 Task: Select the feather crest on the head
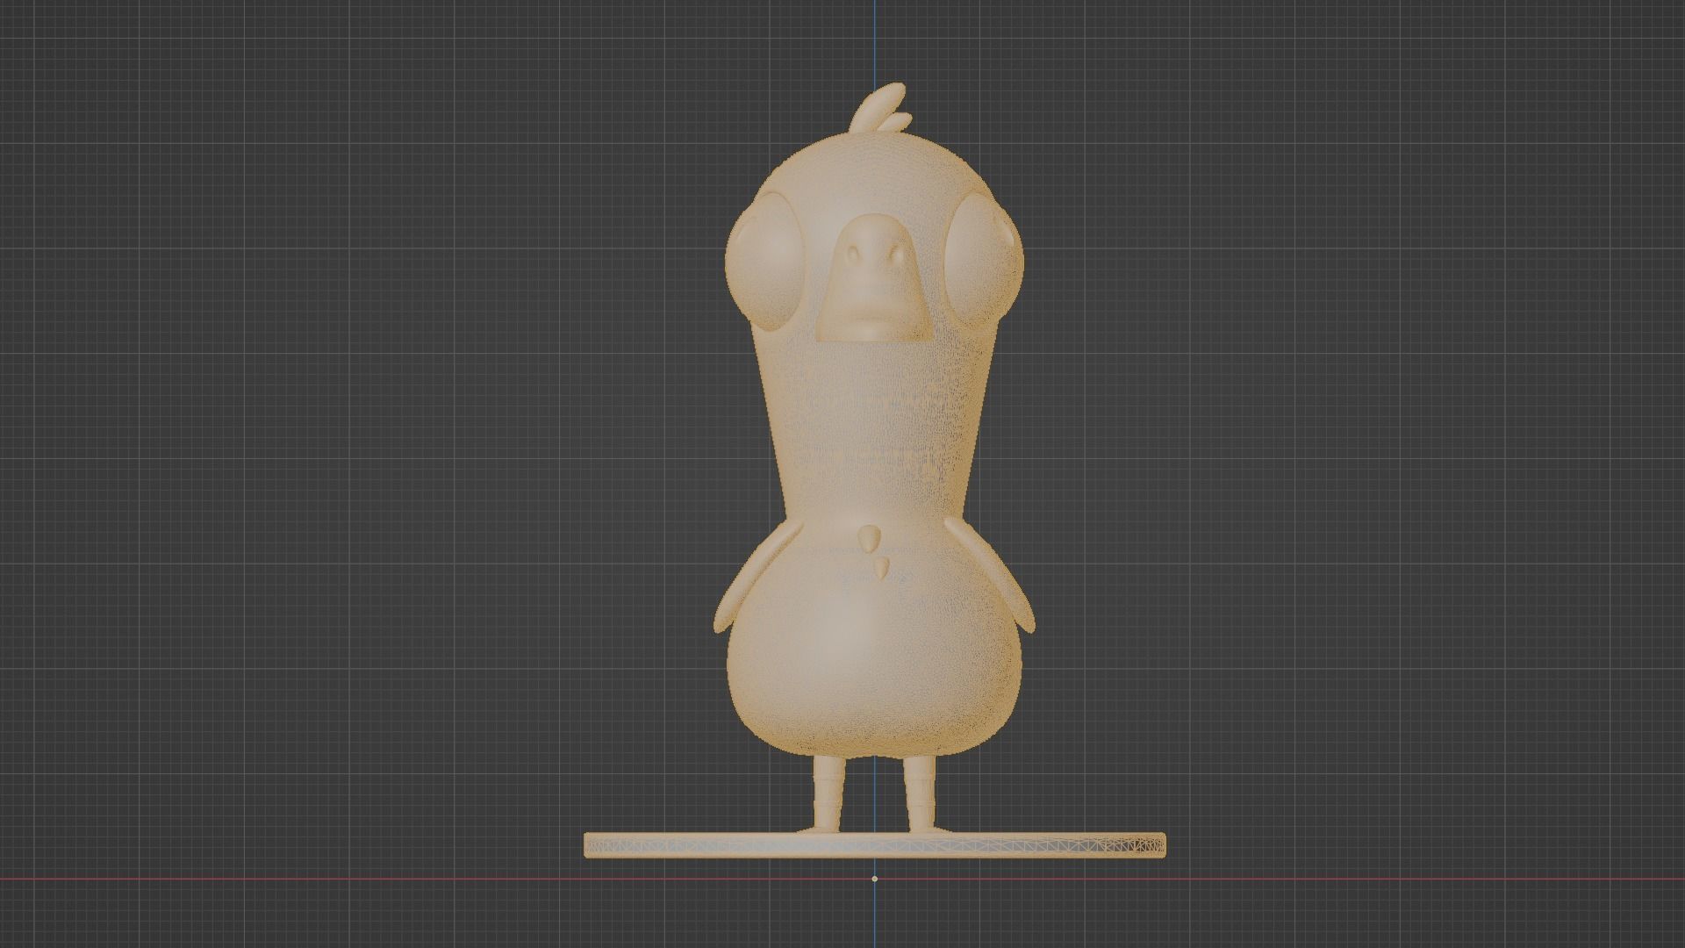(879, 110)
